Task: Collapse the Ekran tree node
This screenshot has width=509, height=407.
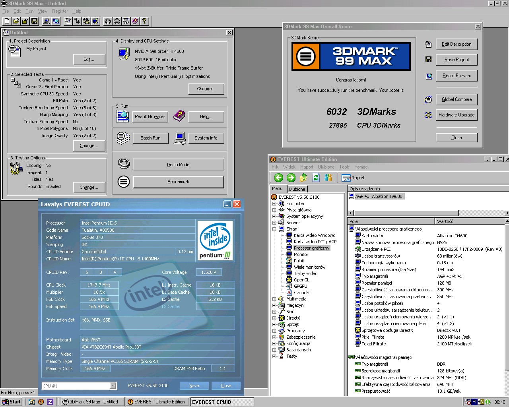Action: click(x=274, y=229)
